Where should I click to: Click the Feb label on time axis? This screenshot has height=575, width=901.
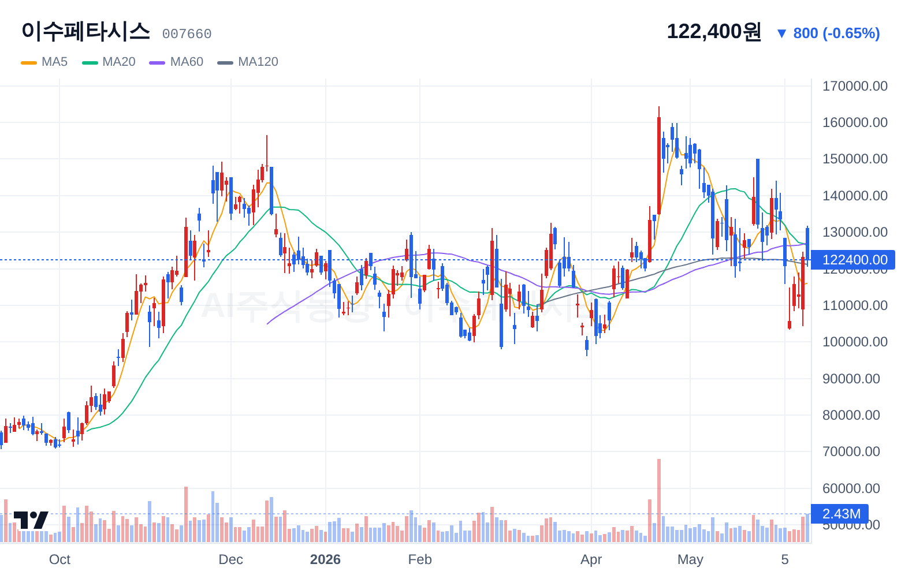(420, 559)
